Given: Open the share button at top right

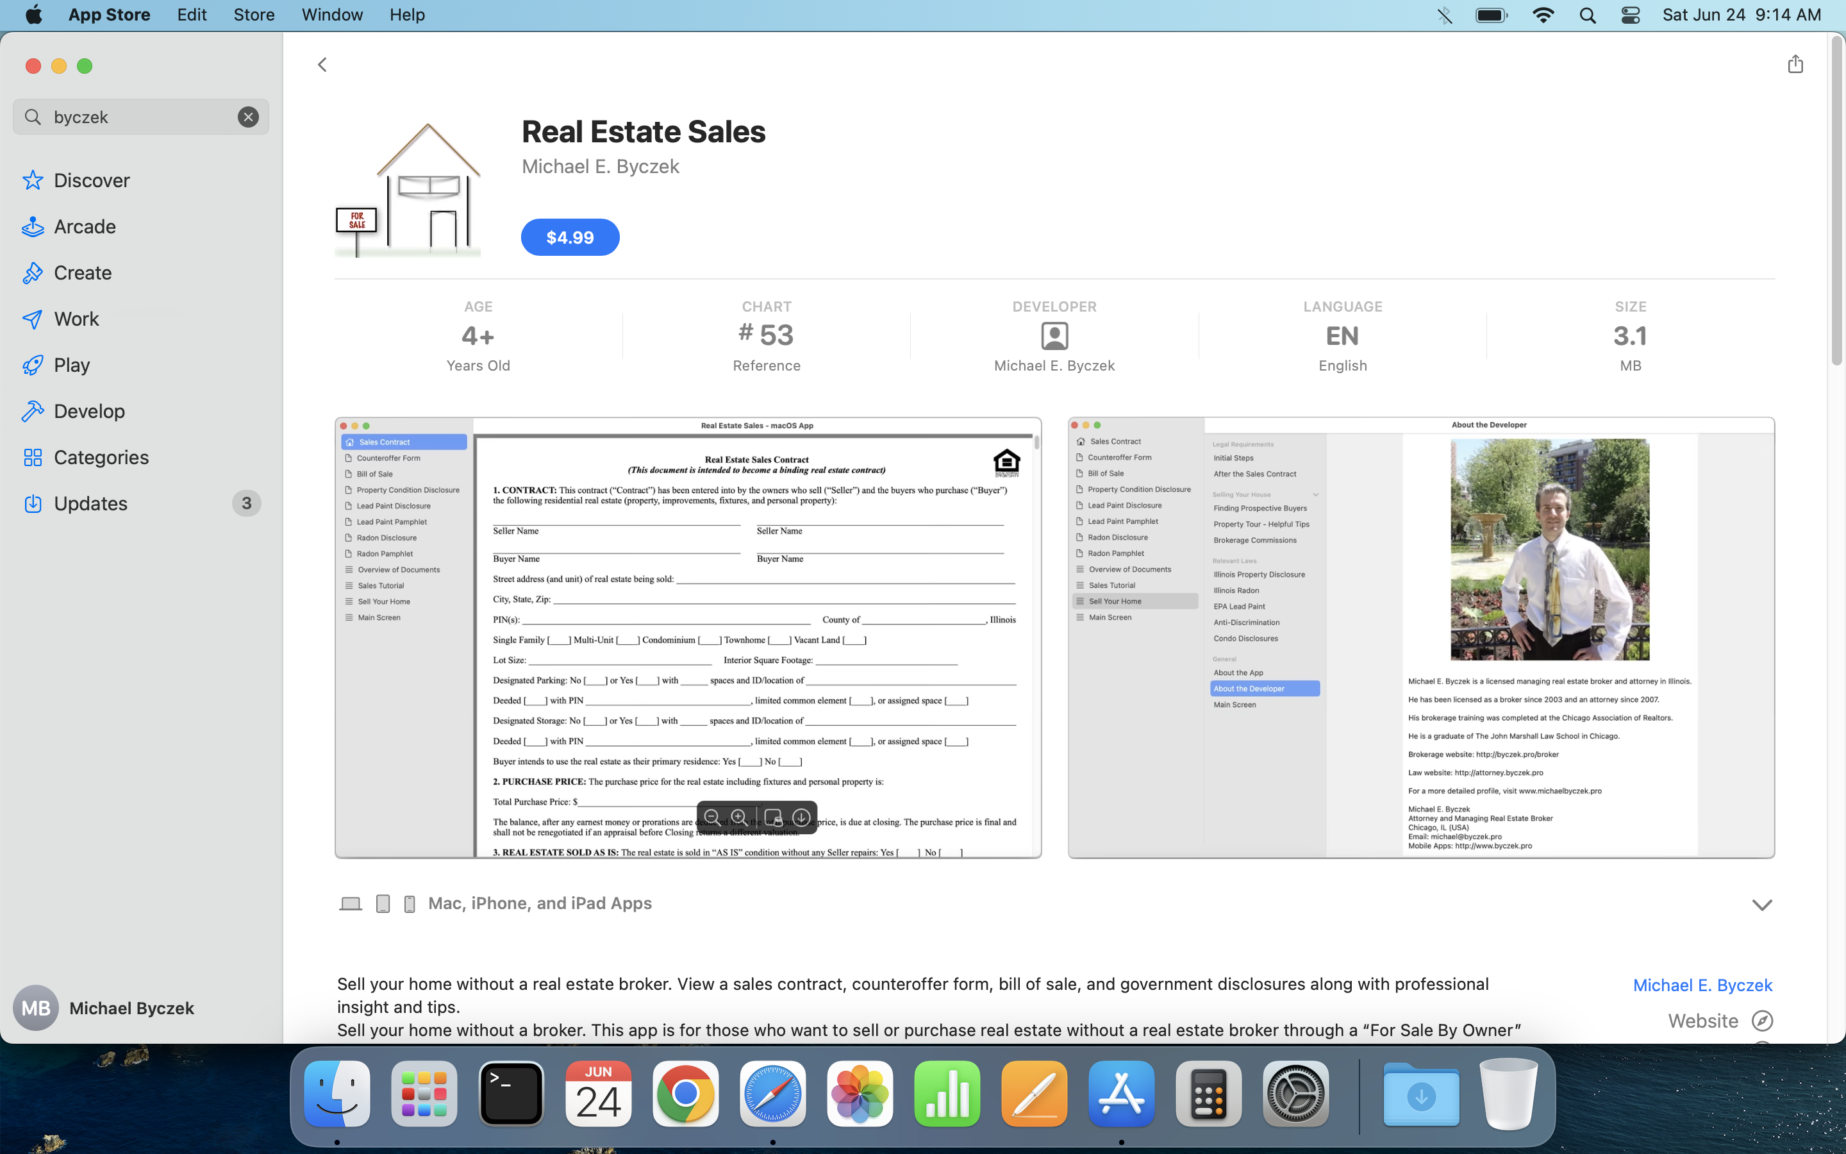Looking at the screenshot, I should pos(1795,64).
